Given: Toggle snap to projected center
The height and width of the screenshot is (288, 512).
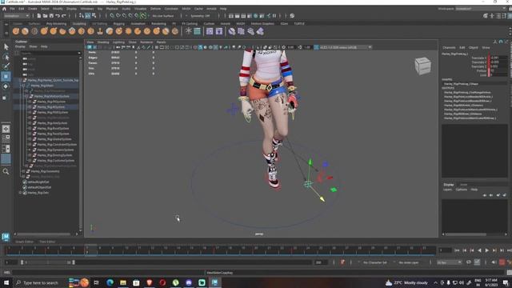Looking at the screenshot, I should (130, 16).
